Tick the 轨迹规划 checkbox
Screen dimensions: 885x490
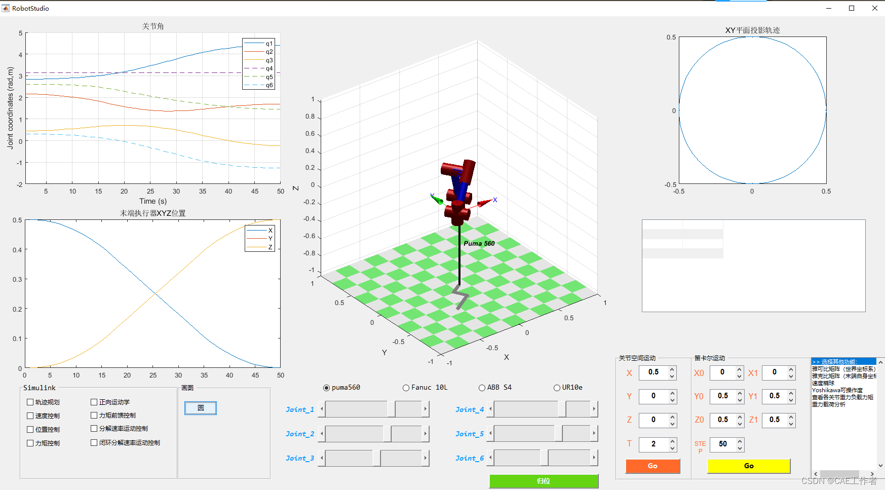click(30, 402)
